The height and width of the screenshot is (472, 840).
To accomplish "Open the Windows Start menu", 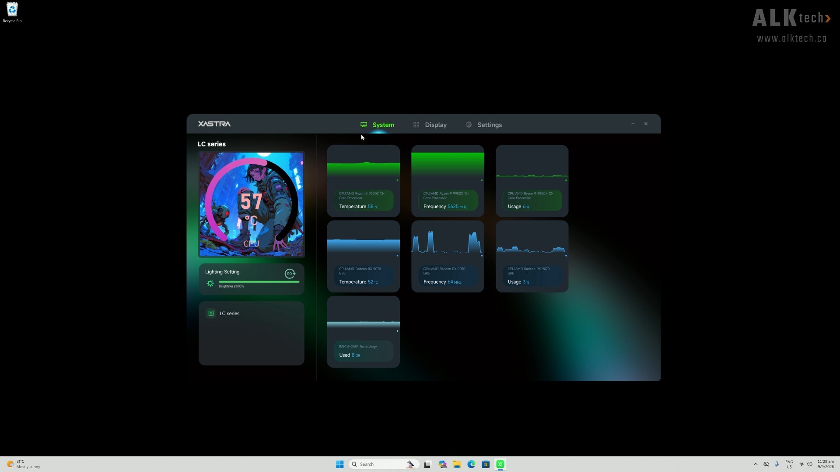I will coord(339,464).
